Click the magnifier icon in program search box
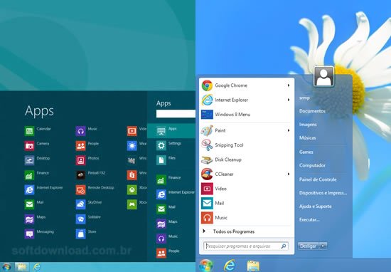This screenshot has width=391, height=272. (x=284, y=246)
